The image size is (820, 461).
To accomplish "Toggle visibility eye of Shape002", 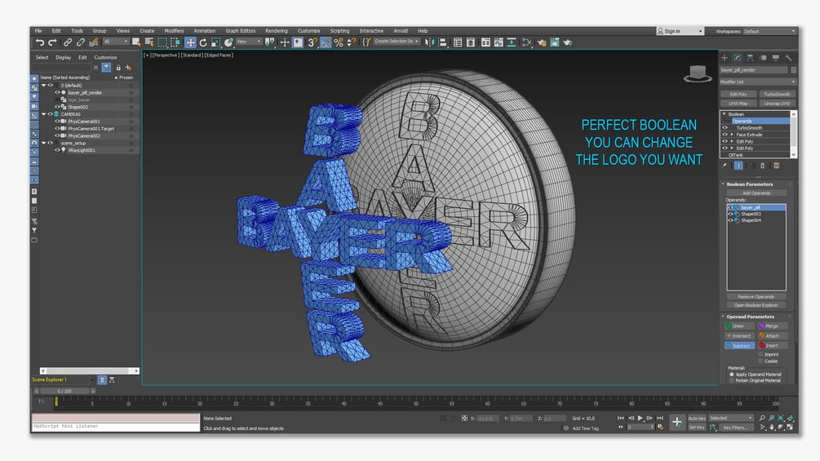I will click(x=58, y=107).
